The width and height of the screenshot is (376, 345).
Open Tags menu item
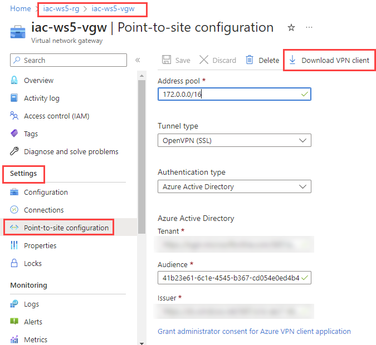(x=31, y=134)
